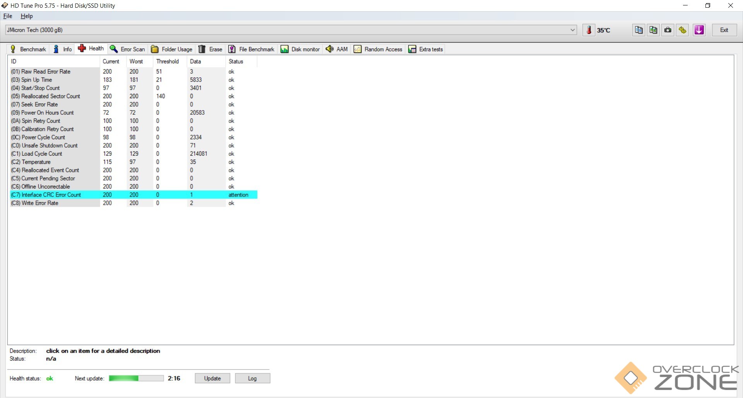
Task: Click the Exit button
Action: [x=724, y=30]
